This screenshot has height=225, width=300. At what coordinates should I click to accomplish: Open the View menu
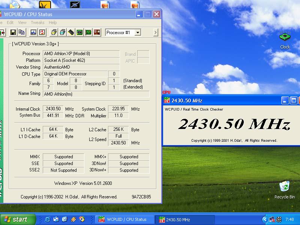pyautogui.click(x=22, y=22)
